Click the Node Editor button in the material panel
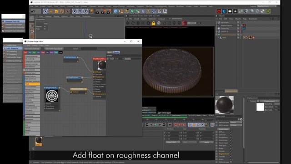This screenshot has height=164, width=291. (x=223, y=129)
